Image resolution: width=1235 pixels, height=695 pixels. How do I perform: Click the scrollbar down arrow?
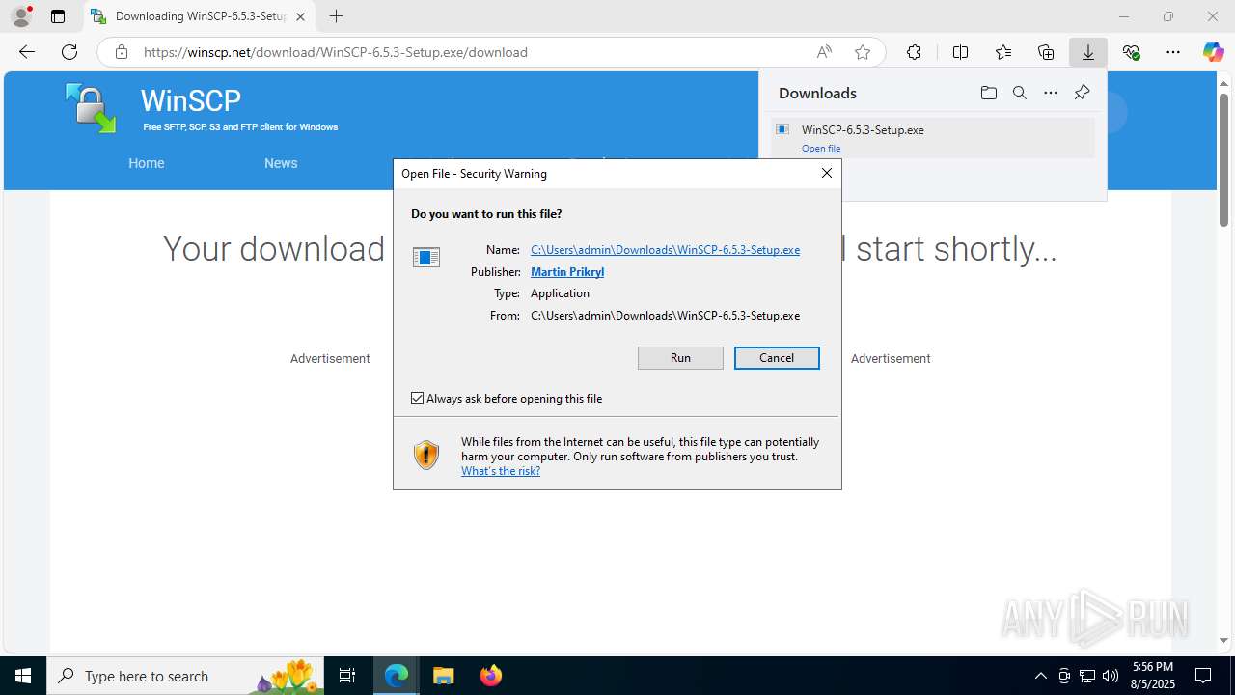coord(1223,640)
